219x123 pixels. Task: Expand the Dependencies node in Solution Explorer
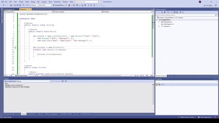click(159, 22)
